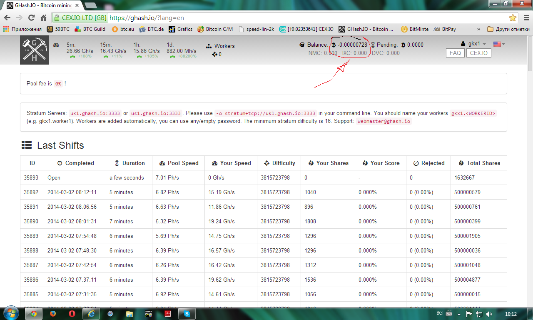Open Firefox from the taskbar
The image size is (533, 320).
[53, 314]
